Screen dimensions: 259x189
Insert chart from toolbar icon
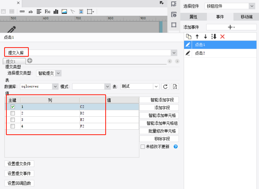(x=56, y=12)
